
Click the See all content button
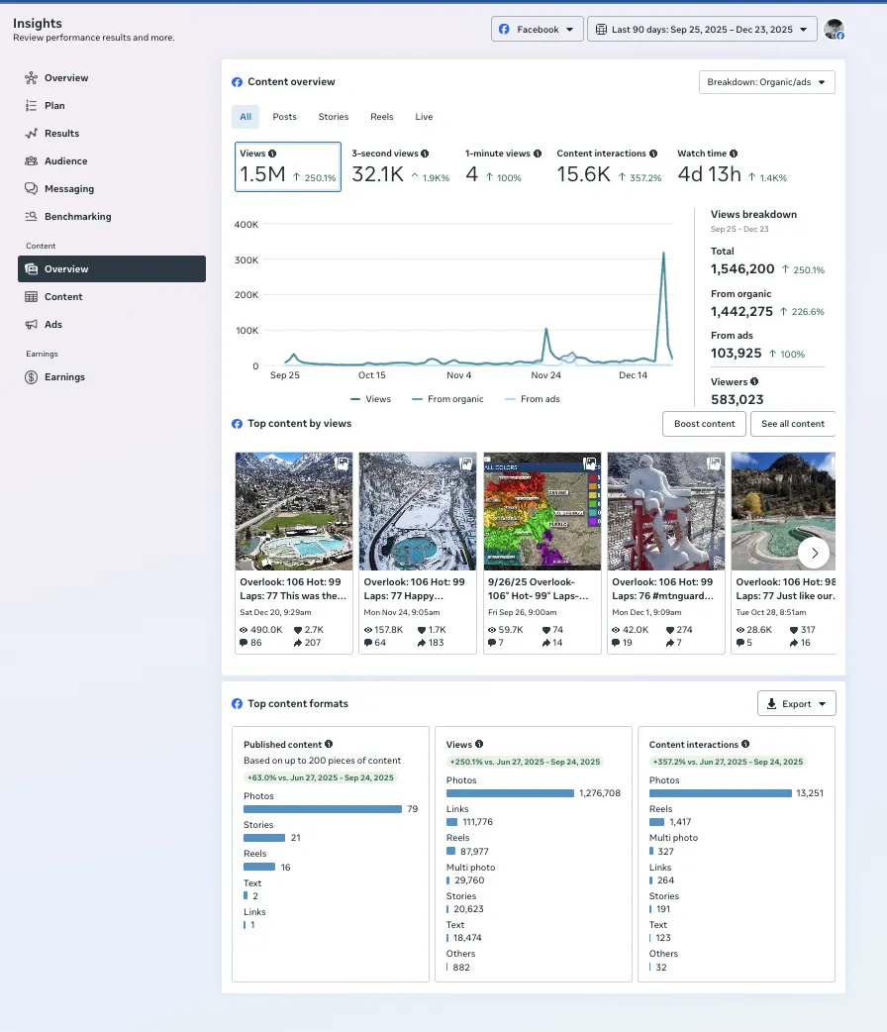pyautogui.click(x=793, y=424)
